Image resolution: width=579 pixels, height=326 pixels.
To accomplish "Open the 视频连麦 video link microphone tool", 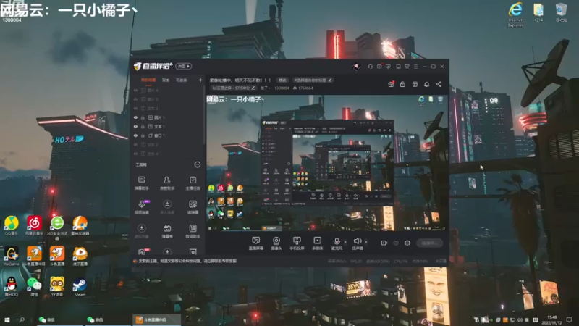I will click(141, 207).
